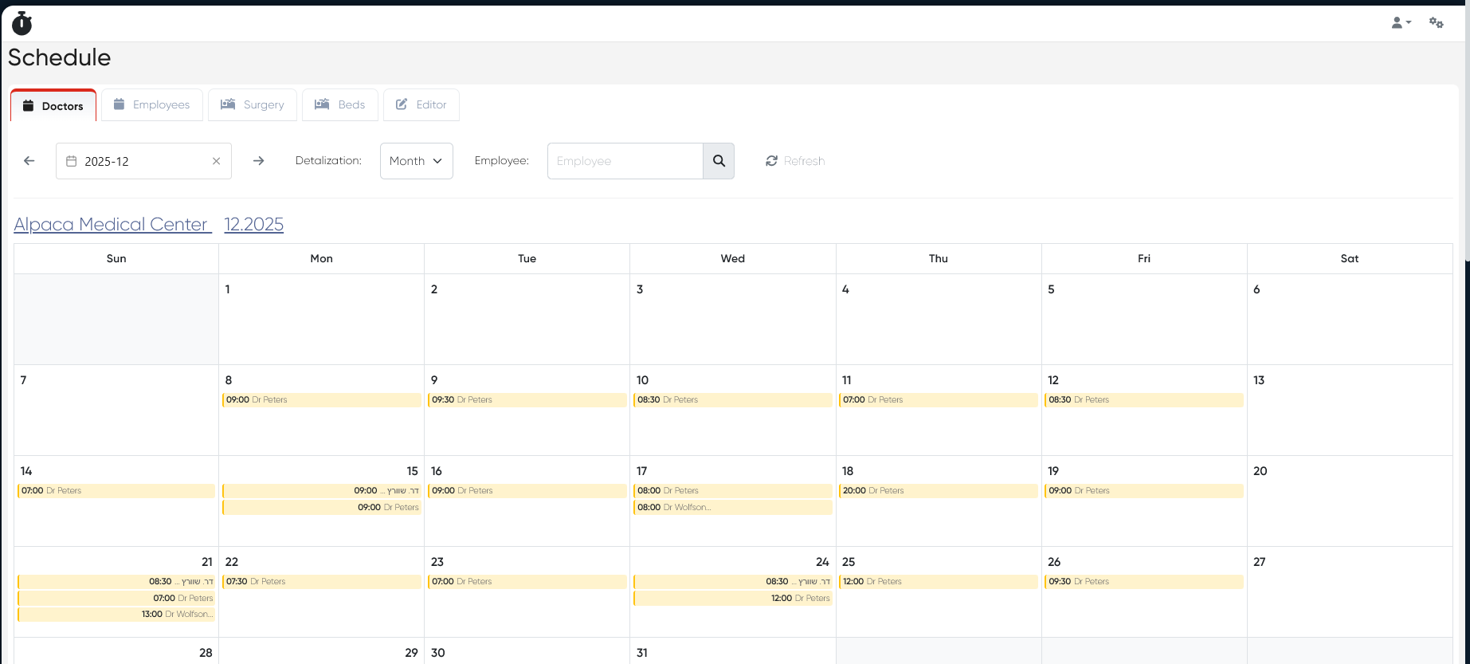This screenshot has width=1470, height=664.
Task: Open the Beds tab
Action: [x=340, y=104]
